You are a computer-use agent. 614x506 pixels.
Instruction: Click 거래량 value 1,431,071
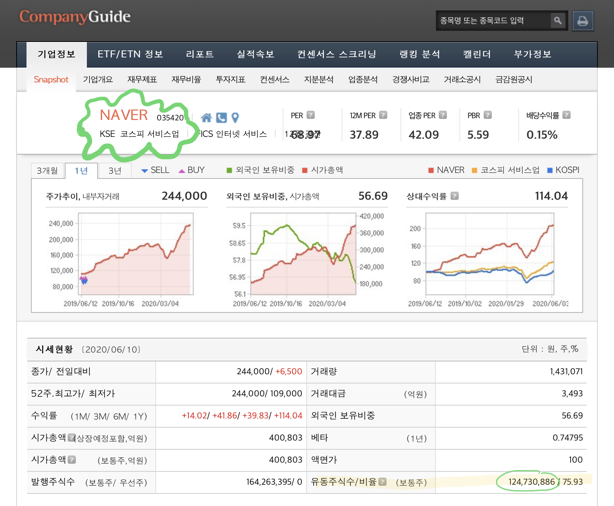point(566,372)
